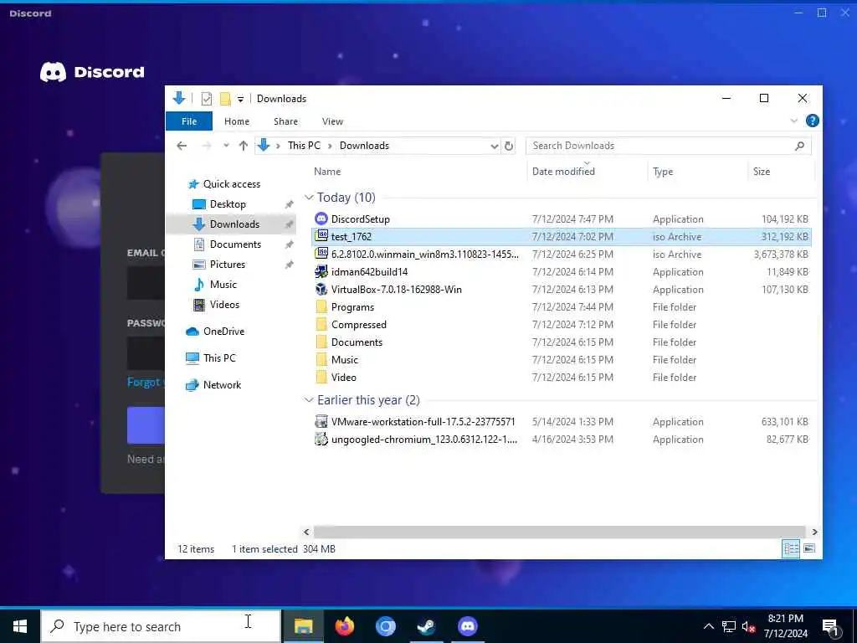Expand the ribbon with the chevron
The image size is (857, 643).
(x=793, y=121)
